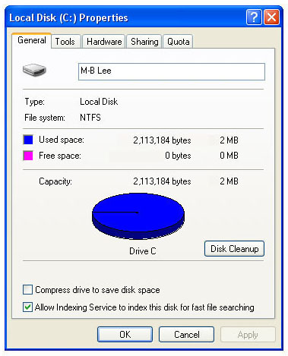
Task: Click the help question mark button
Action: [254, 17]
